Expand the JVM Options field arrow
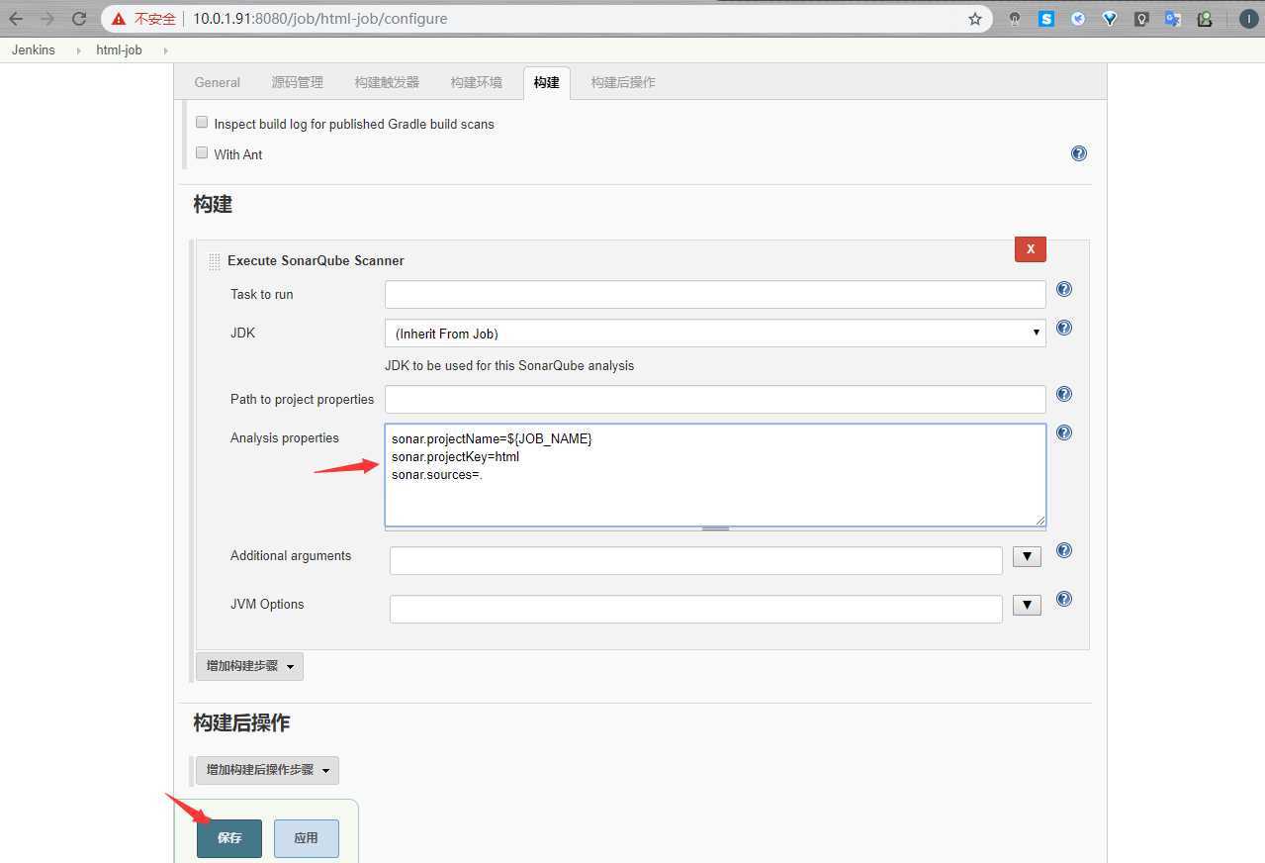Viewport: 1265px width, 863px height. [1028, 605]
